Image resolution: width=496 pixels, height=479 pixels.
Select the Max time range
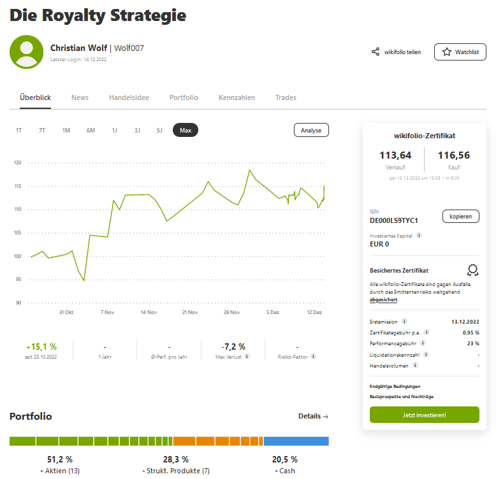coord(186,130)
